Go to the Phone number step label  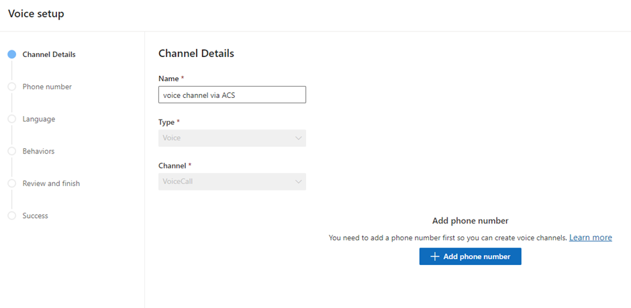(47, 87)
